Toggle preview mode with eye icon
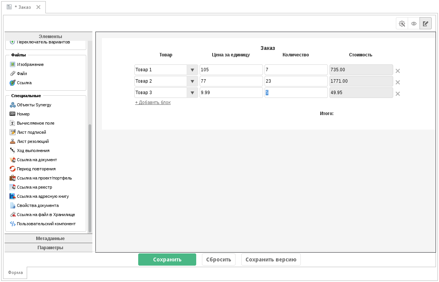Screen dimensions: 439x282 [414, 24]
